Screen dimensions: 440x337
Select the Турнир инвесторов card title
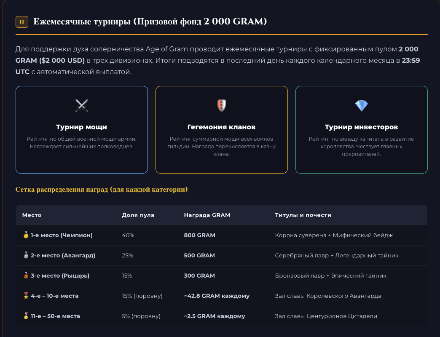click(362, 127)
